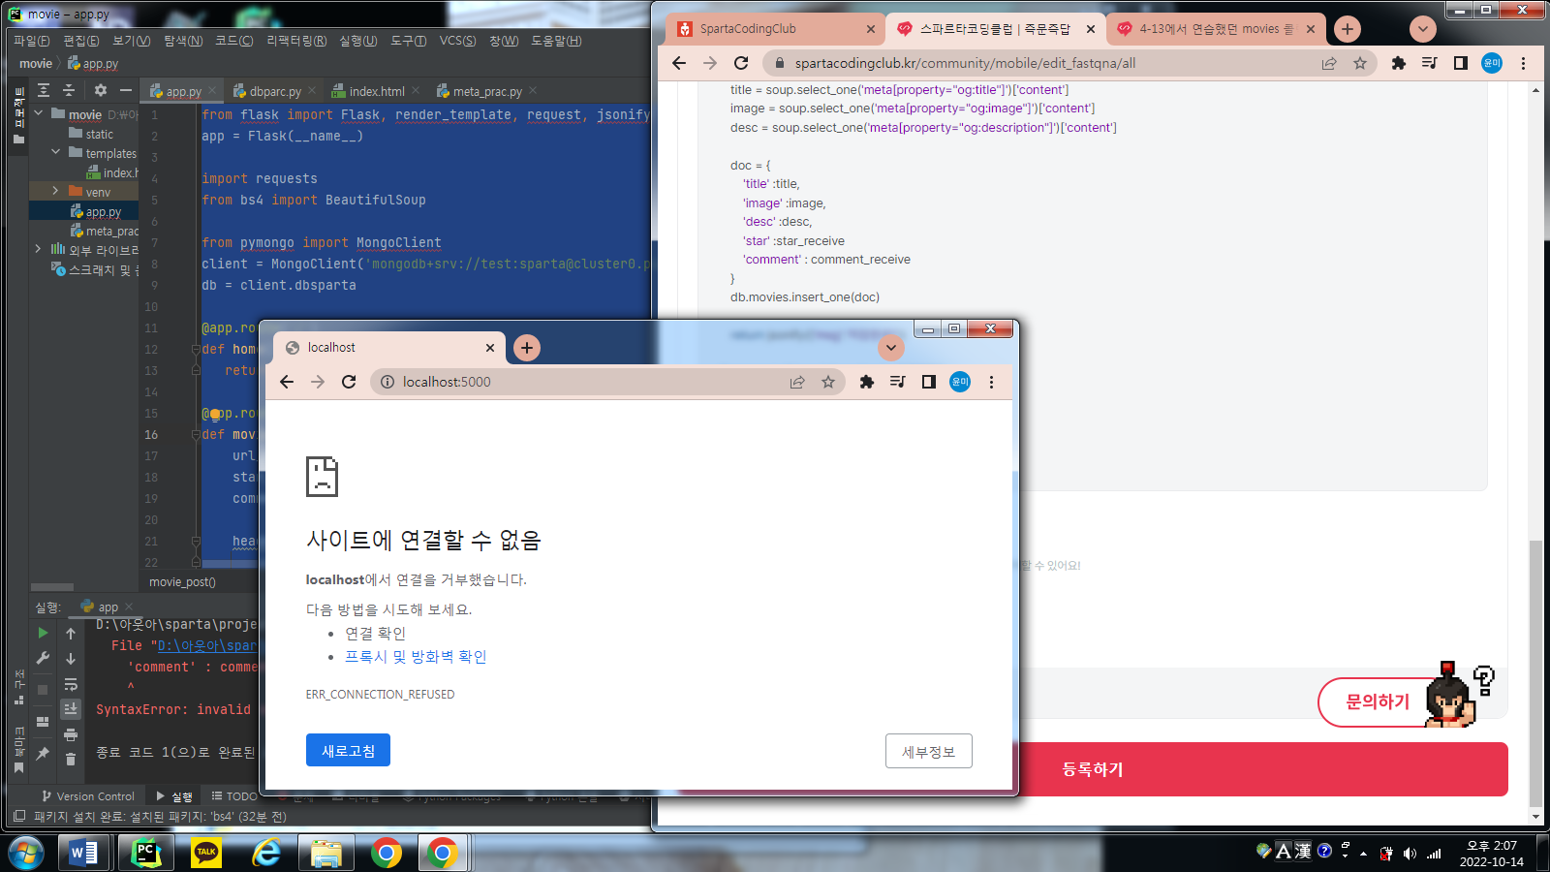Close the app.py editor tab

[x=212, y=90]
